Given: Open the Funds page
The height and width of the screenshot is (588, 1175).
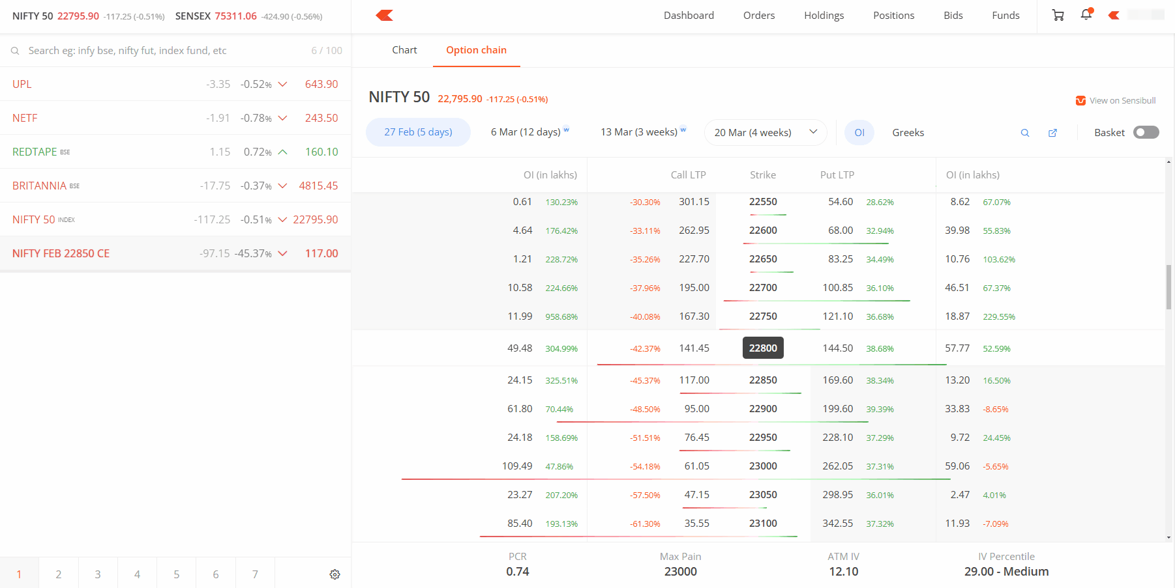Looking at the screenshot, I should 1005,15.
